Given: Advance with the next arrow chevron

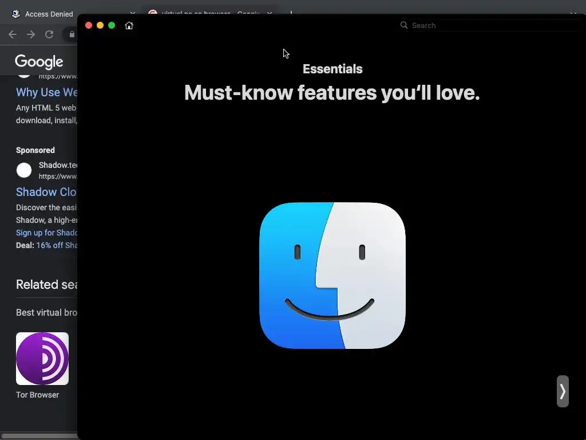Looking at the screenshot, I should (563, 391).
